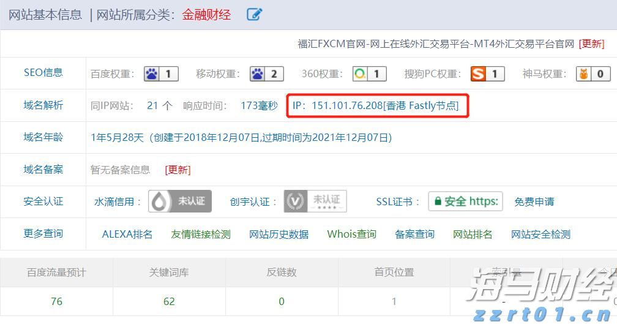
Task: Click the 水滴信用 未认证 badge
Action: click(x=180, y=202)
